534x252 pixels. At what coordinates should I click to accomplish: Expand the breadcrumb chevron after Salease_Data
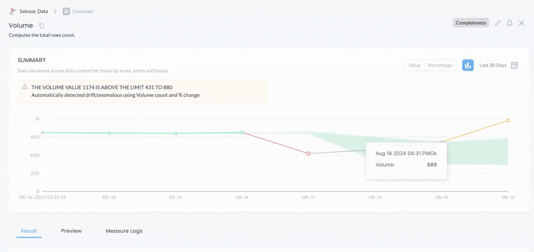pos(55,11)
